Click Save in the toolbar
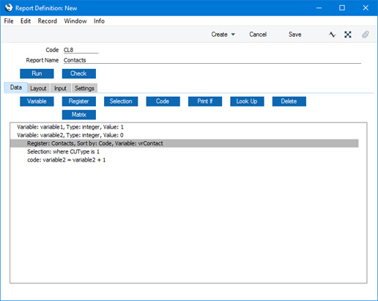The height and width of the screenshot is (301, 378). (295, 35)
